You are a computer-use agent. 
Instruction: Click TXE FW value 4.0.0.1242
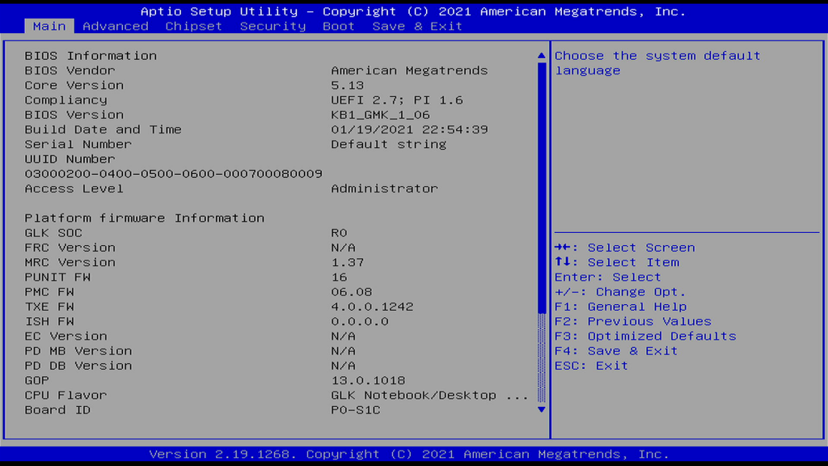pos(372,307)
